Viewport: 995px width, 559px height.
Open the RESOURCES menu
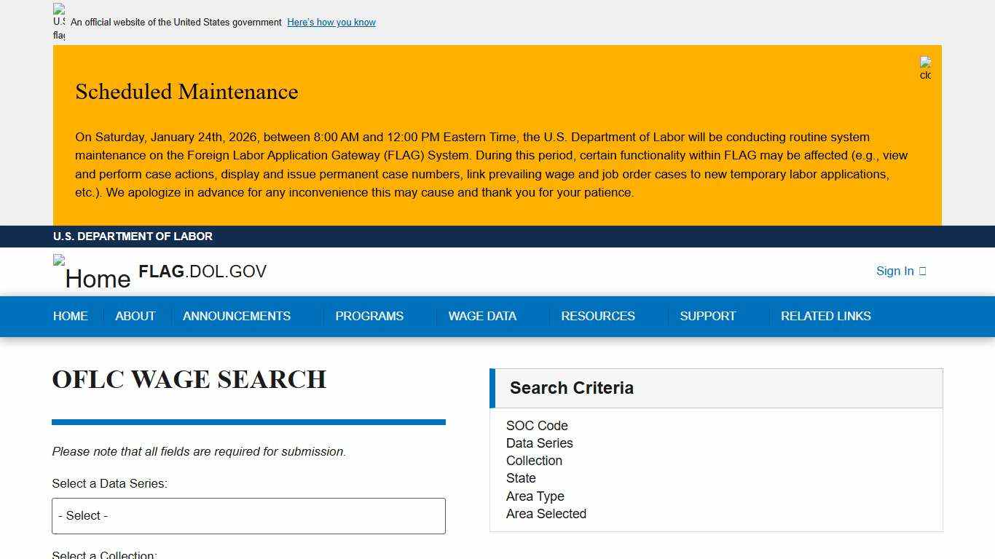(x=598, y=316)
